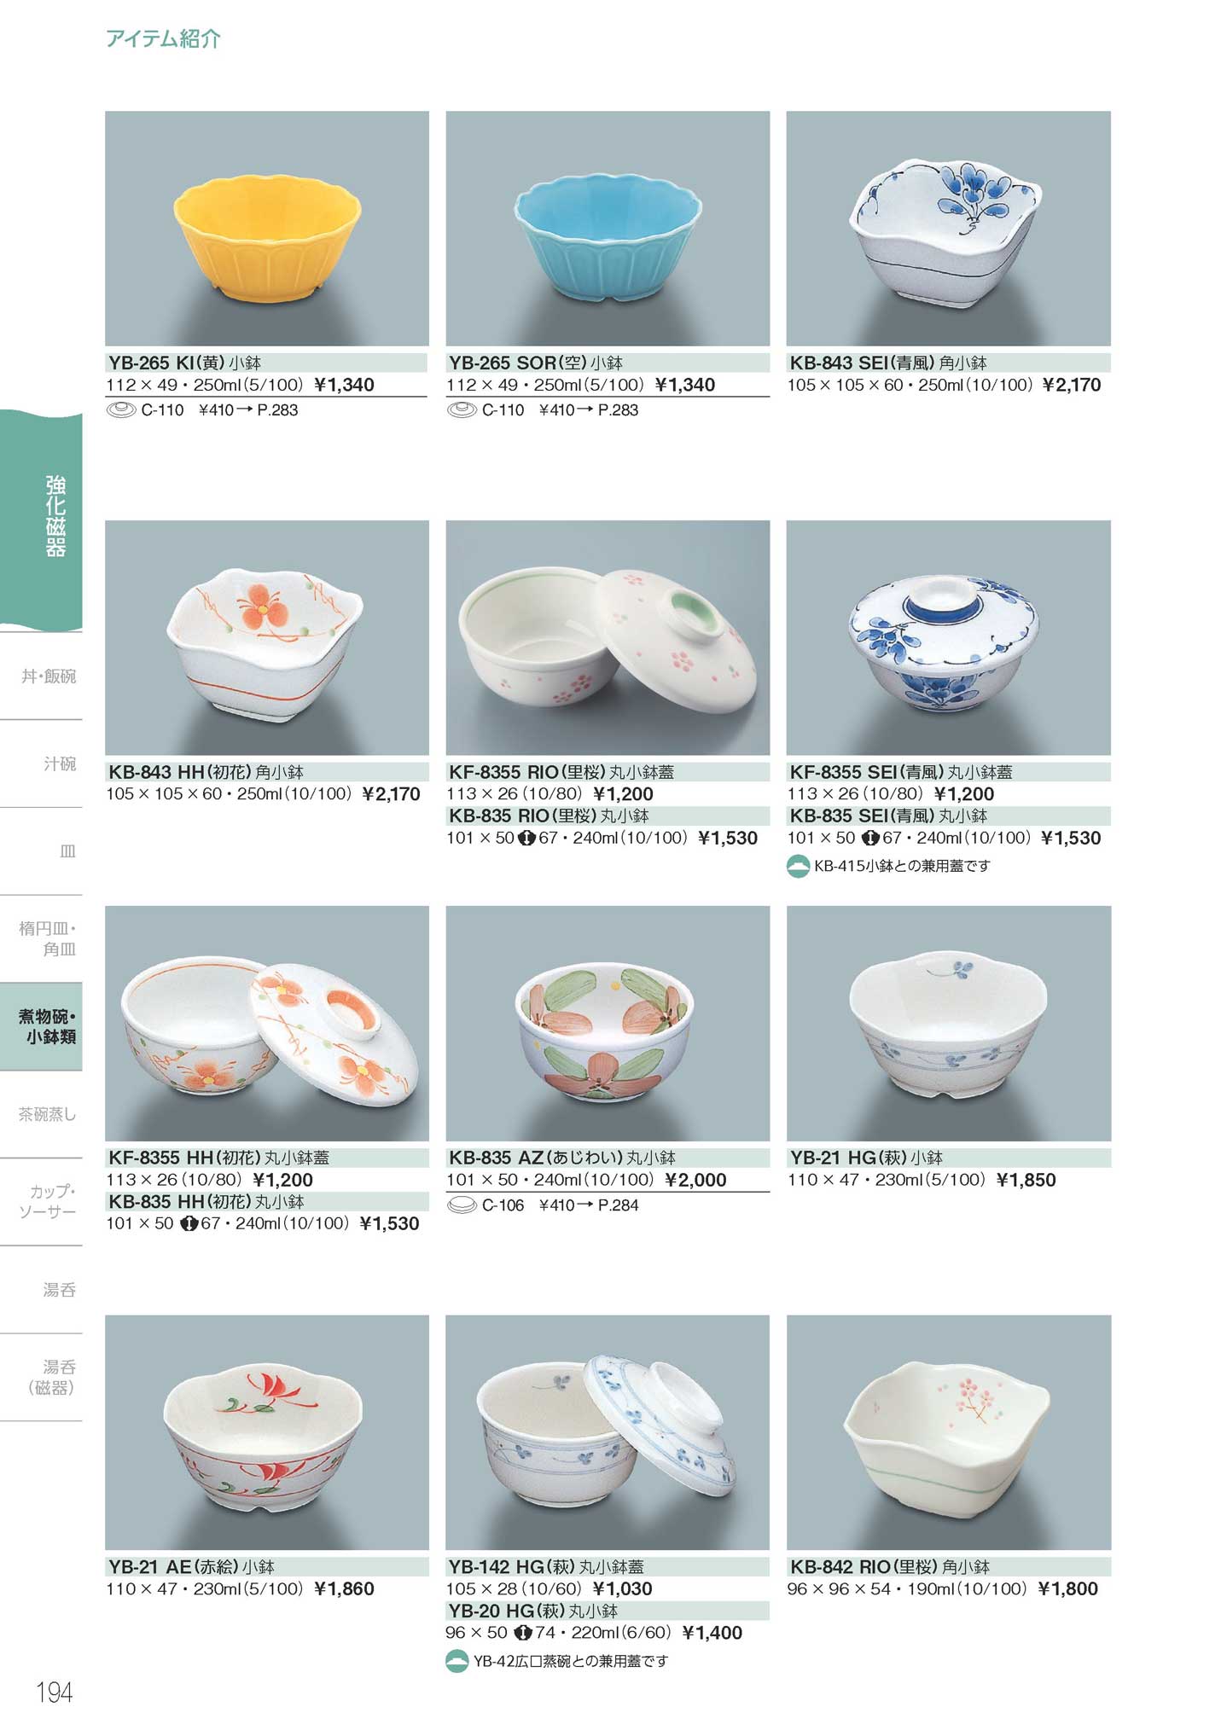The image size is (1227, 1736).
Task: Click green lid icon by KB-415 note
Action: tap(798, 867)
